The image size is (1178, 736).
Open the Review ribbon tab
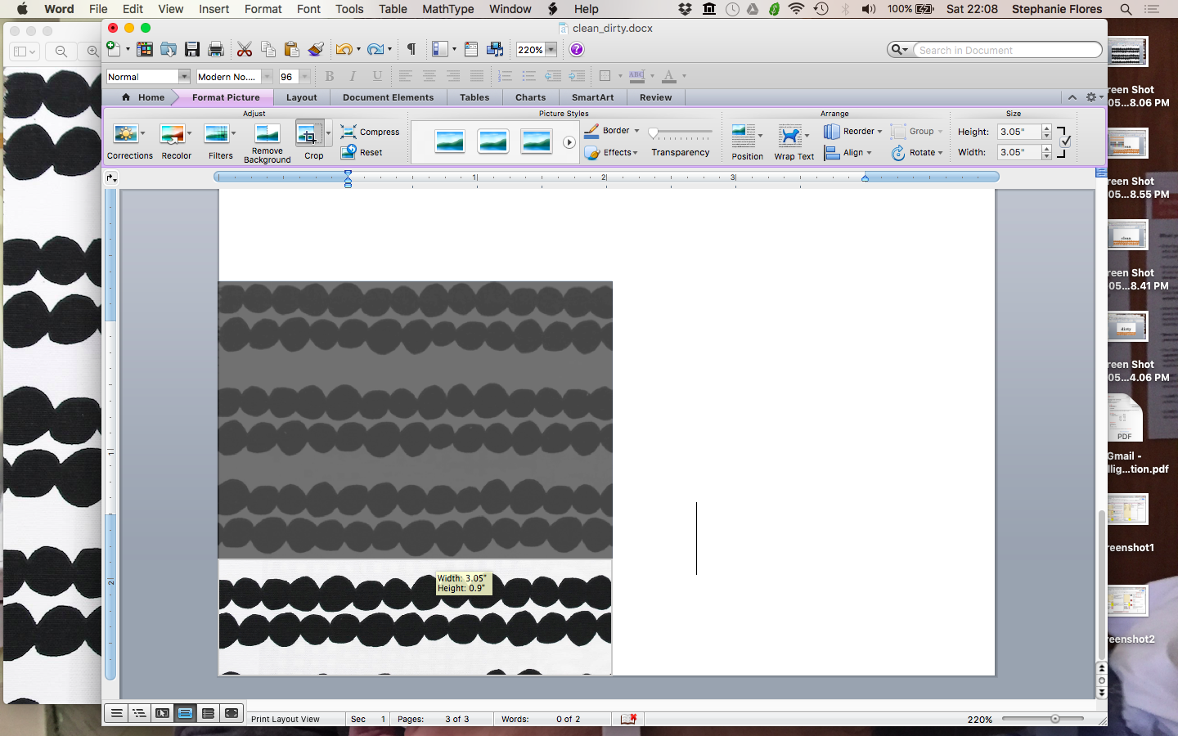(x=655, y=97)
